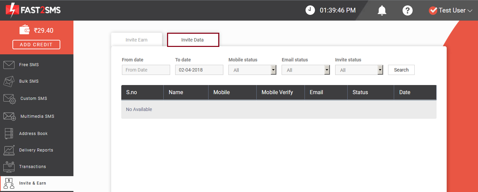Focus the From Date input field
This screenshot has height=192, width=478.
tap(146, 70)
